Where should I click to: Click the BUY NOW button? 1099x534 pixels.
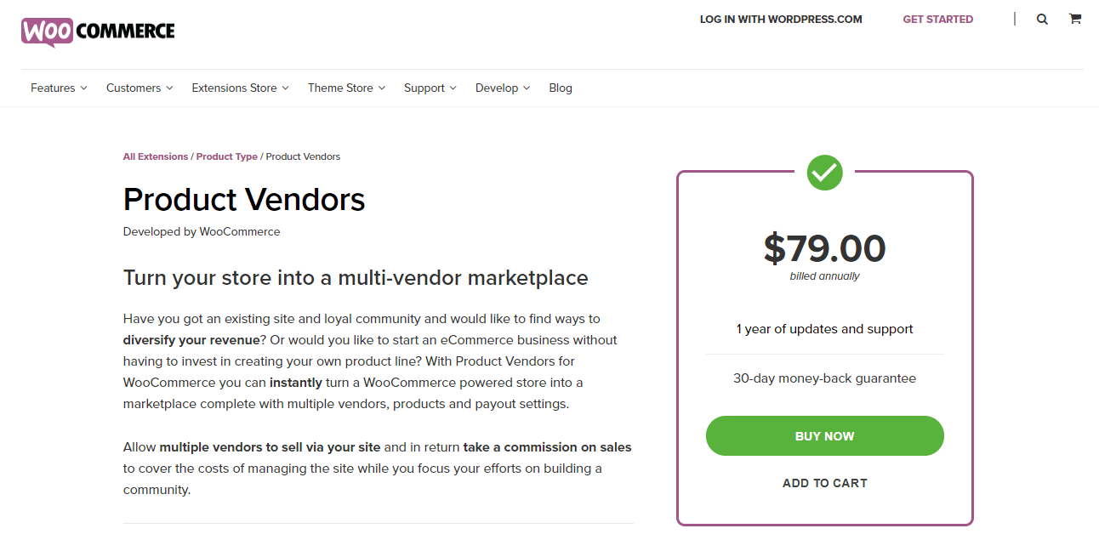(x=824, y=435)
